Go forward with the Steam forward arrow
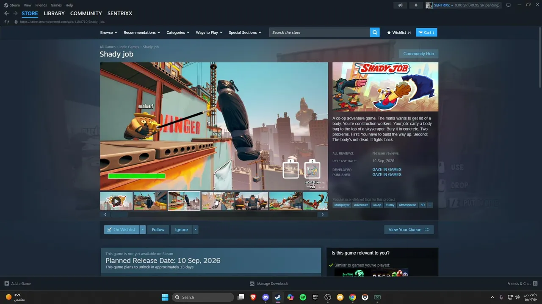Image resolution: width=542 pixels, height=304 pixels. point(15,14)
